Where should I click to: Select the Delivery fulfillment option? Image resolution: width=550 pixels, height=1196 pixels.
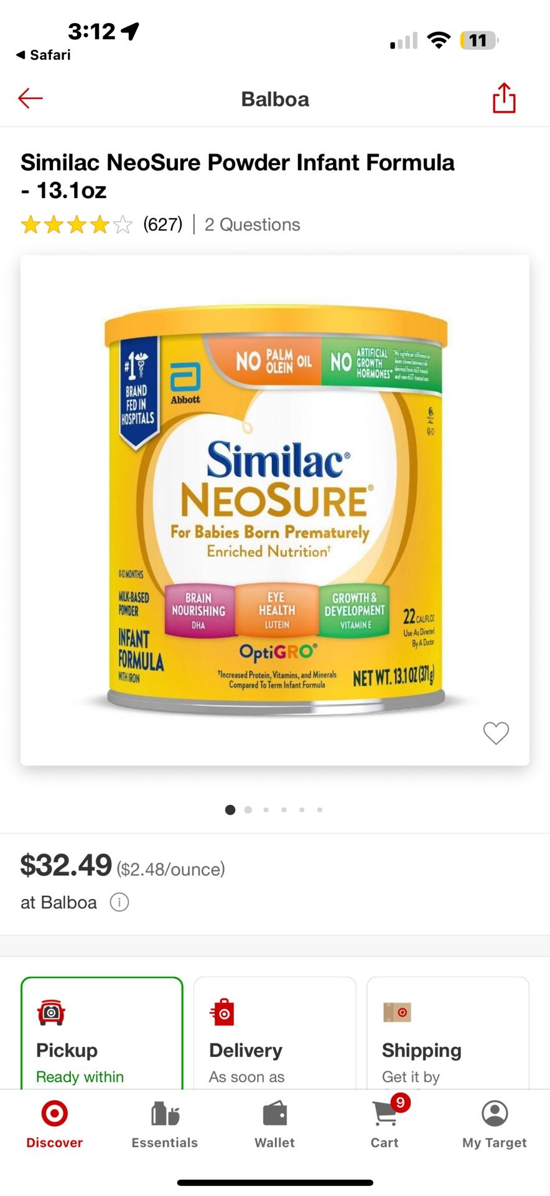pyautogui.click(x=275, y=1033)
